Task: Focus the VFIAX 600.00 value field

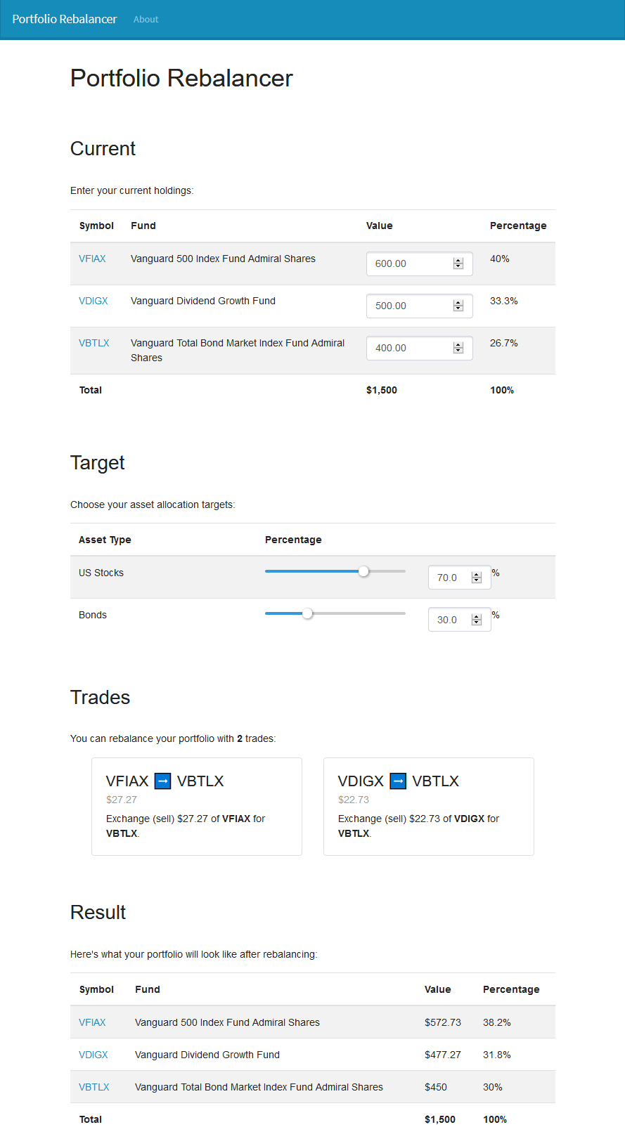Action: (420, 263)
